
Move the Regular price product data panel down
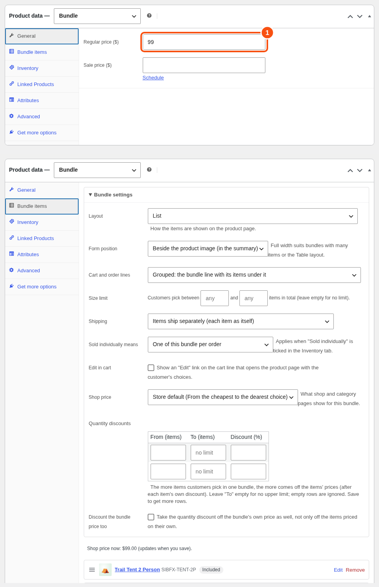click(360, 17)
